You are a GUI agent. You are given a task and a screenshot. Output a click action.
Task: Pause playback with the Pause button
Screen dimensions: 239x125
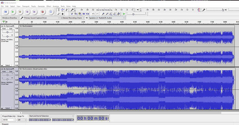tap(6, 12)
